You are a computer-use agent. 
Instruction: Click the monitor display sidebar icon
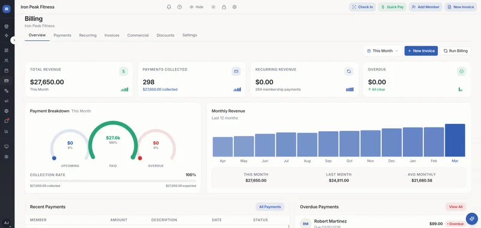7,147
